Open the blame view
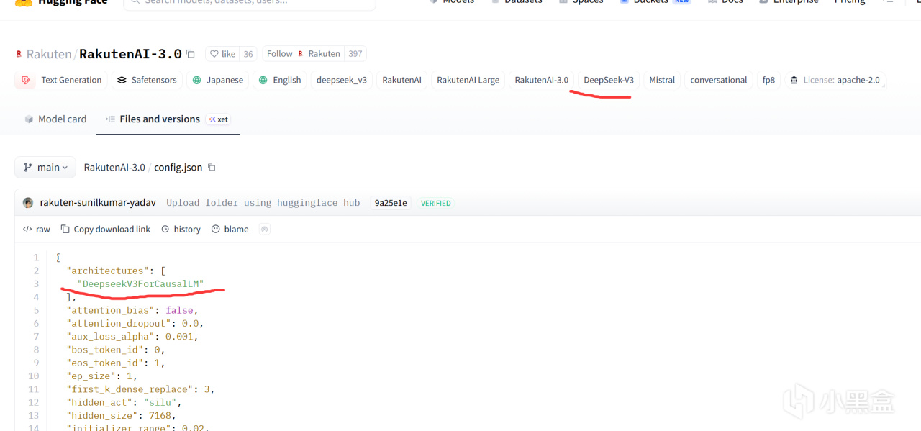The width and height of the screenshot is (921, 431). pos(230,229)
